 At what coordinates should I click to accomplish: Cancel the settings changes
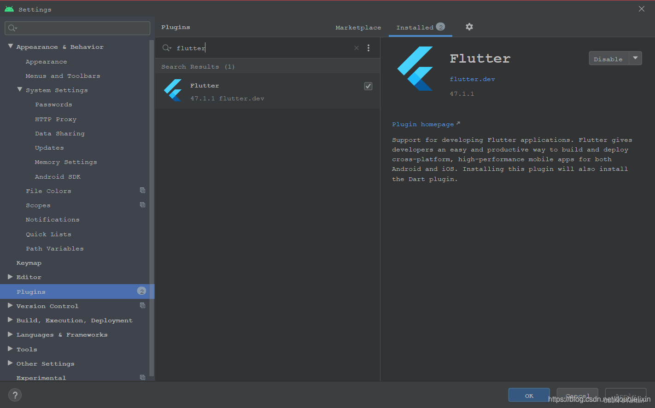click(578, 396)
